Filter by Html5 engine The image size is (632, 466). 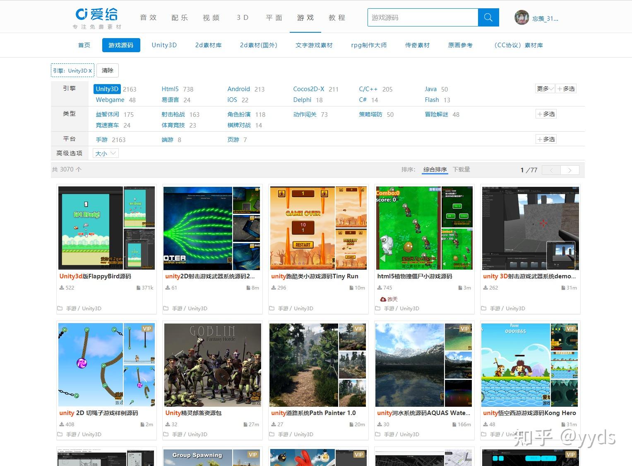tap(170, 89)
